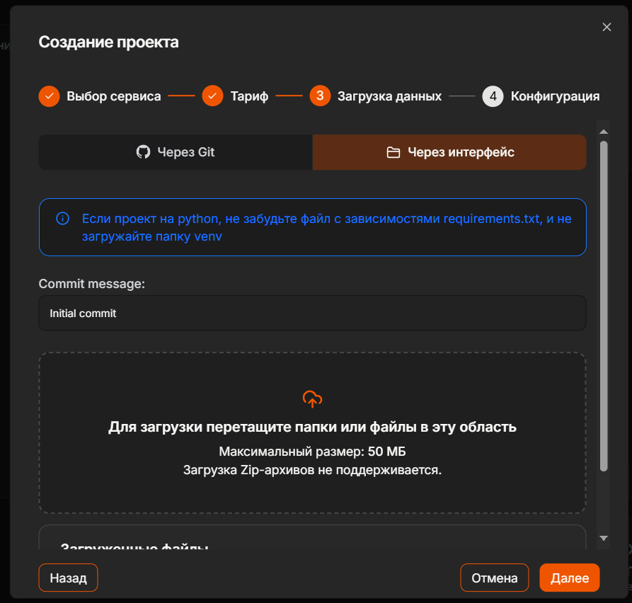
Task: Click the scrollbar up arrow
Action: pyautogui.click(x=603, y=130)
